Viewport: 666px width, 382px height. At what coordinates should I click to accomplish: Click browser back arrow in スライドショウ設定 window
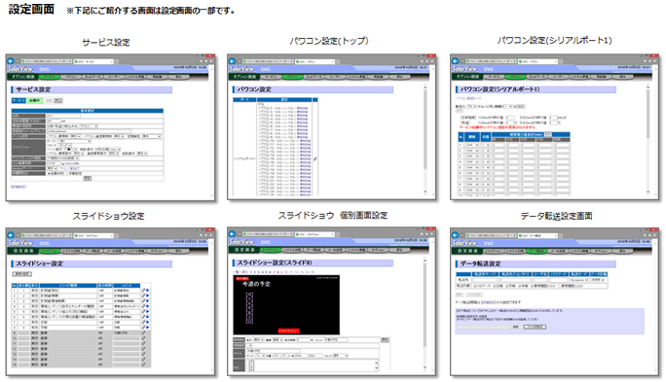click(x=11, y=235)
